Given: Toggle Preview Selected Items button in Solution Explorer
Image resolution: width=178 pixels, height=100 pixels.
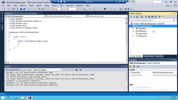Looking at the screenshot, I should click(x=162, y=17).
